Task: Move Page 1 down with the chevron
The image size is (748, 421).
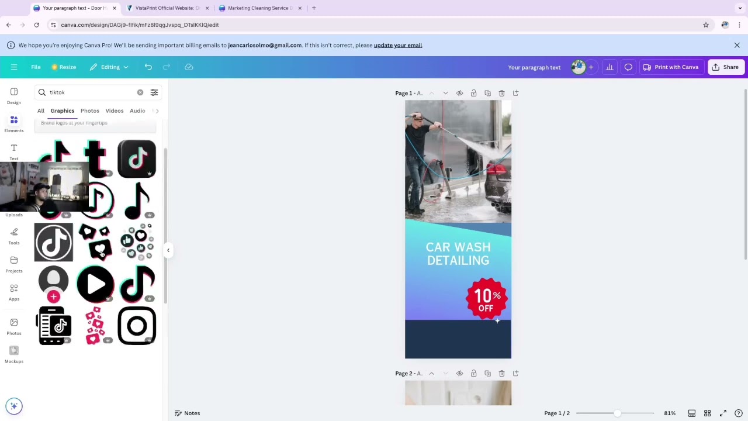Action: [445, 93]
